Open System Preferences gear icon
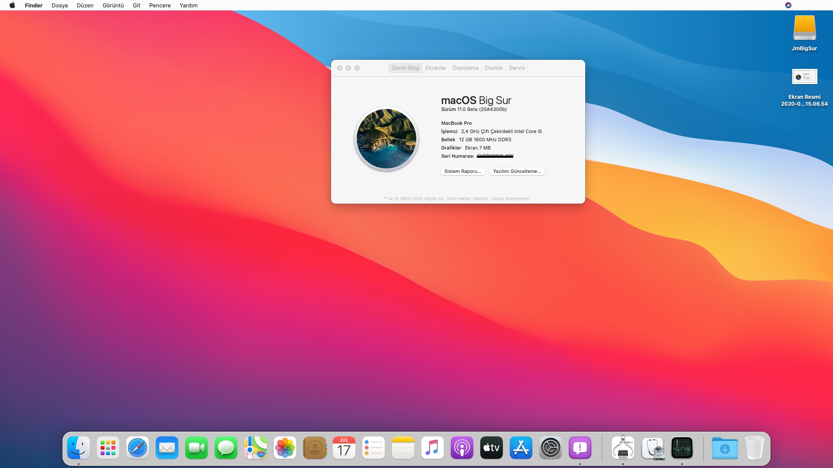The image size is (833, 468). pyautogui.click(x=550, y=448)
